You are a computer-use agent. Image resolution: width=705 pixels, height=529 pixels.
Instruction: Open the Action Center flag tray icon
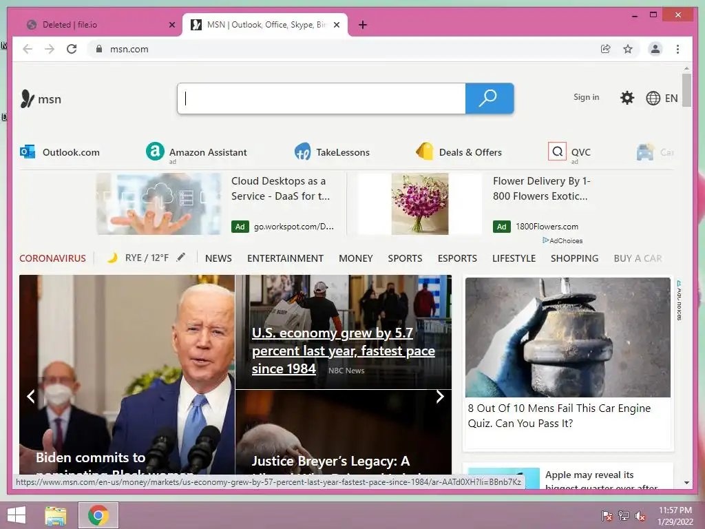(607, 516)
